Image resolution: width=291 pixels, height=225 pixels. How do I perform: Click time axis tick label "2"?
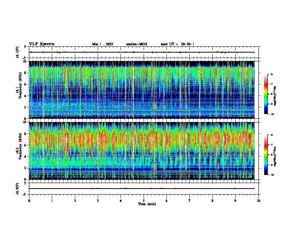pyautogui.click(x=75, y=201)
